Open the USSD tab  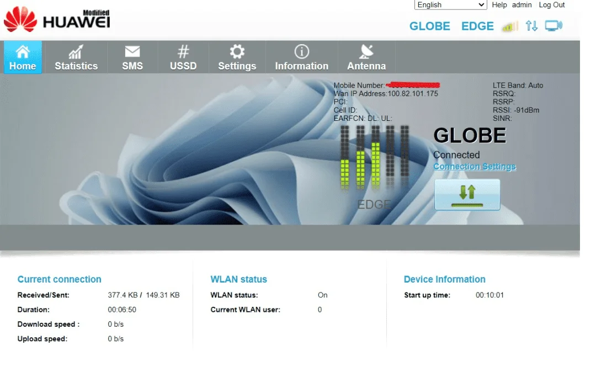coord(183,57)
